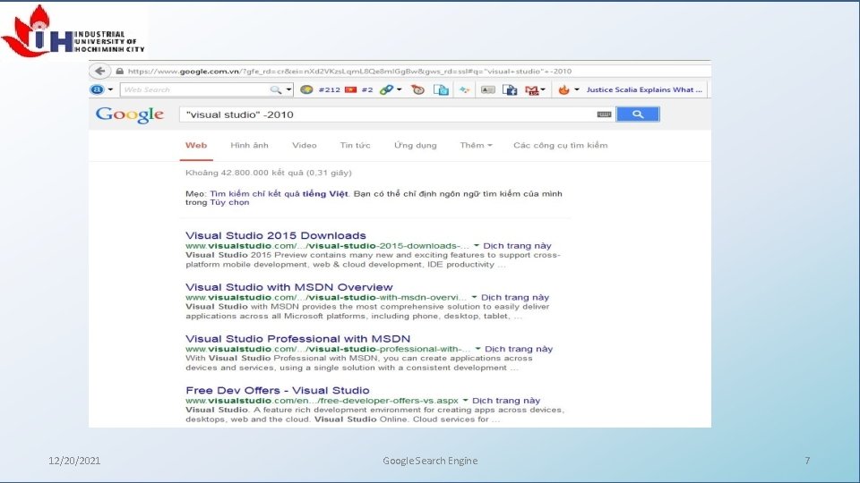Click the blue star icon in the toolbar
Screen dimensions: 860x483
[x=465, y=89]
